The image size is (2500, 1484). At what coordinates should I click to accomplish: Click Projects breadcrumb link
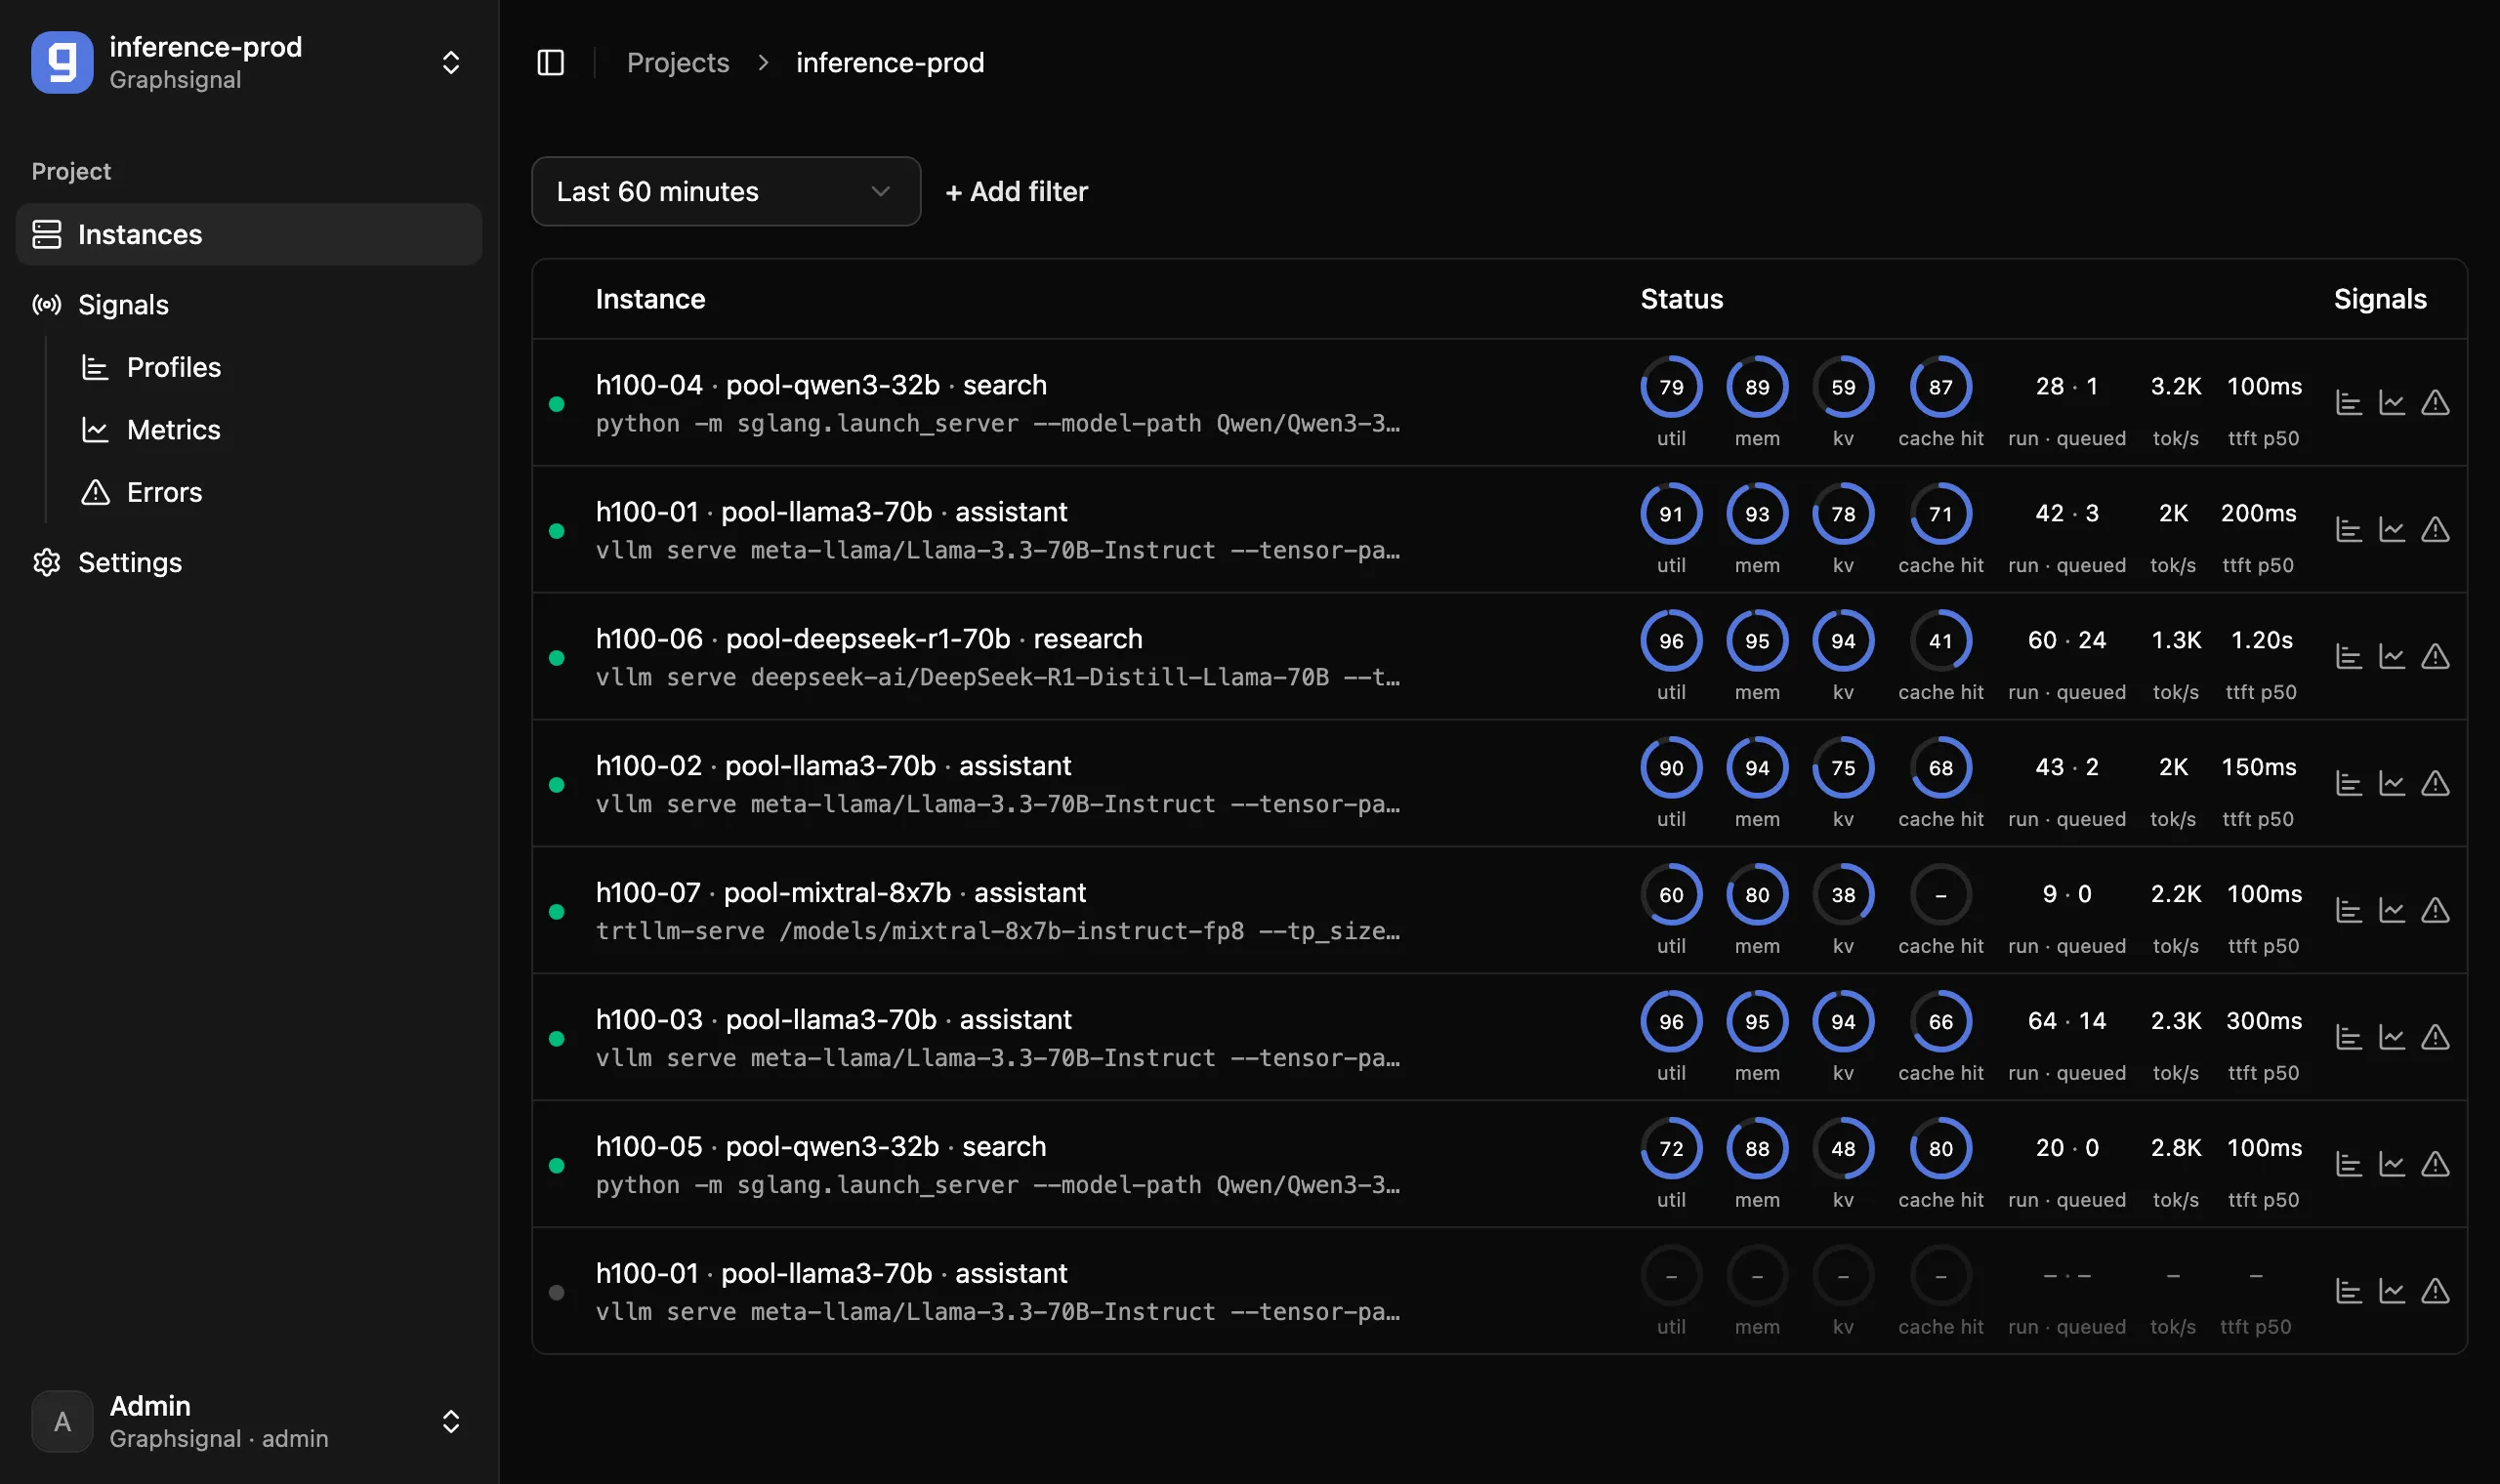point(678,62)
